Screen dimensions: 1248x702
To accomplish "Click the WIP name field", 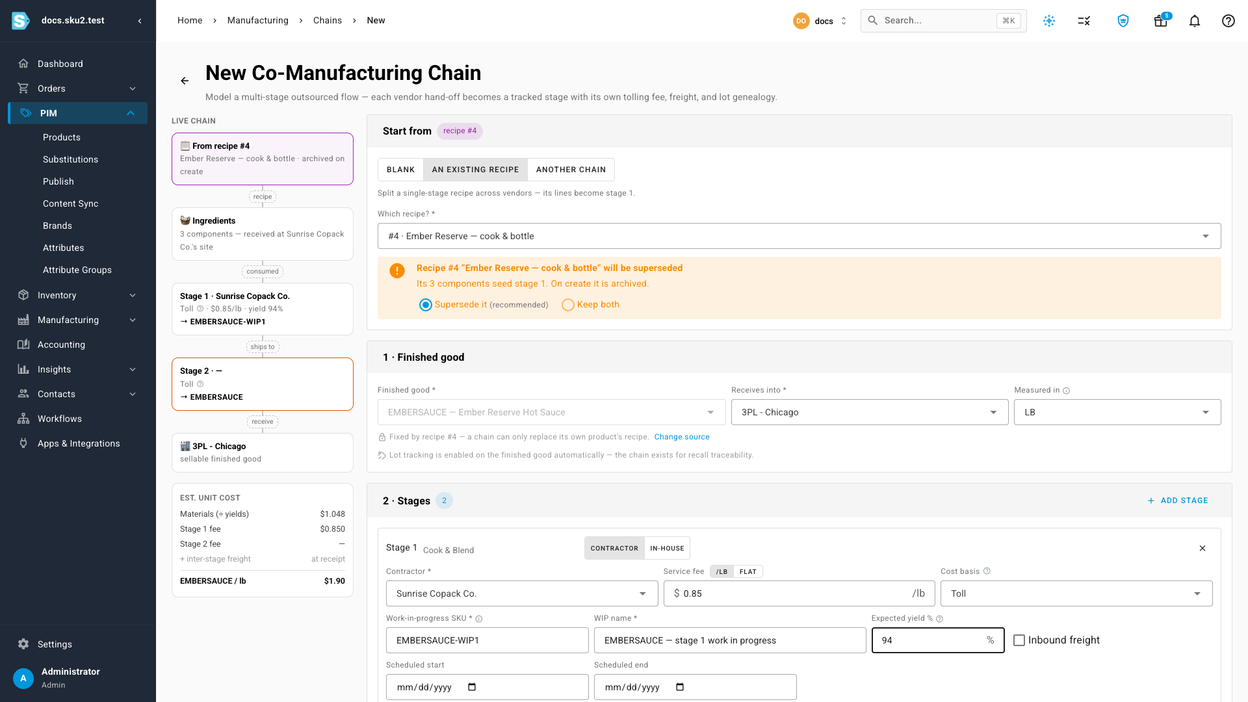I will 729,640.
